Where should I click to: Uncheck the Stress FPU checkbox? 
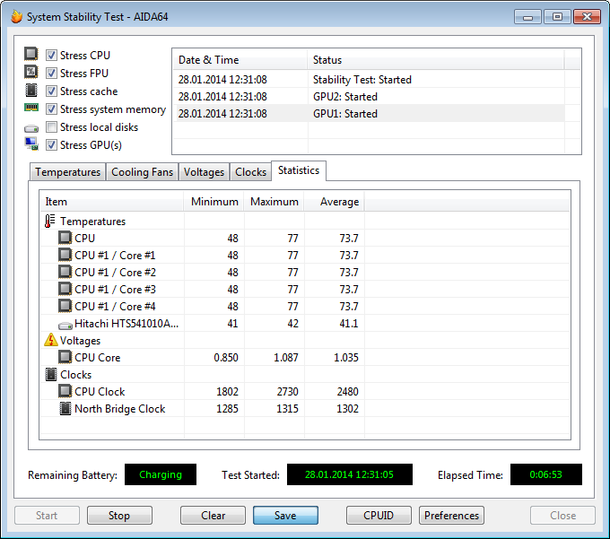pos(51,74)
